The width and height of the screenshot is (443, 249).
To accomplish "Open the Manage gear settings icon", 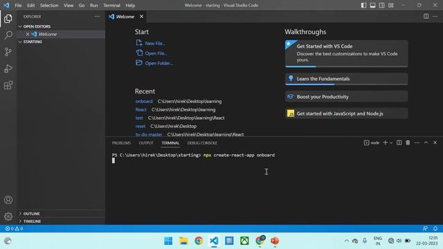I will point(8,216).
